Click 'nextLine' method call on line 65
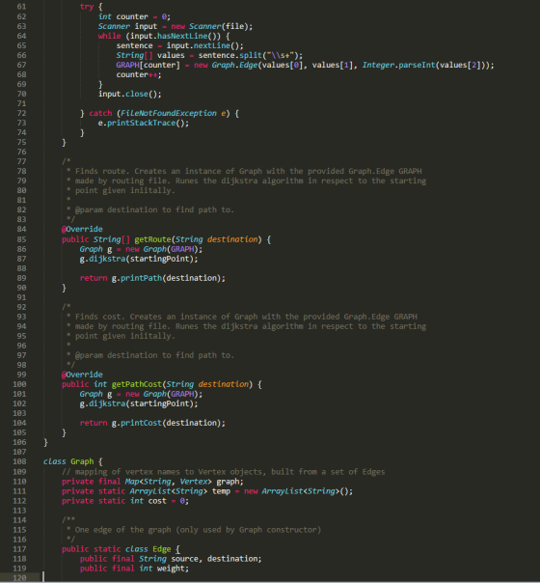 point(212,45)
